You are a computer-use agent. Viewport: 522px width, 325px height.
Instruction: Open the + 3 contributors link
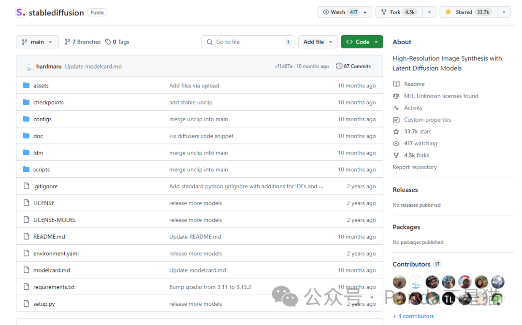(x=413, y=316)
